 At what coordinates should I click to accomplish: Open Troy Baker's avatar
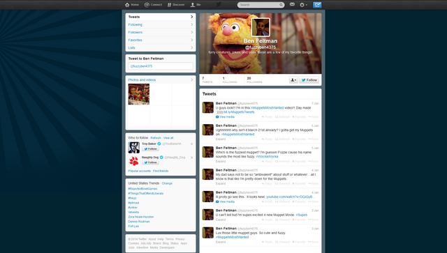click(133, 148)
